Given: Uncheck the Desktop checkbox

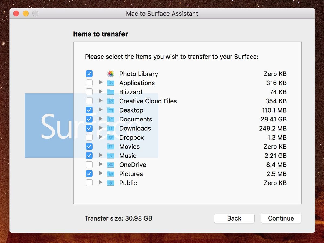Looking at the screenshot, I should (89, 110).
